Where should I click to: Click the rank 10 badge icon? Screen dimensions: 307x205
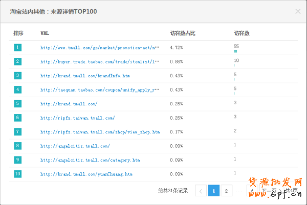18,174
